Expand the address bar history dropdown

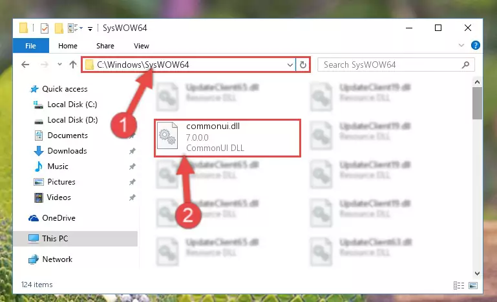click(x=290, y=65)
